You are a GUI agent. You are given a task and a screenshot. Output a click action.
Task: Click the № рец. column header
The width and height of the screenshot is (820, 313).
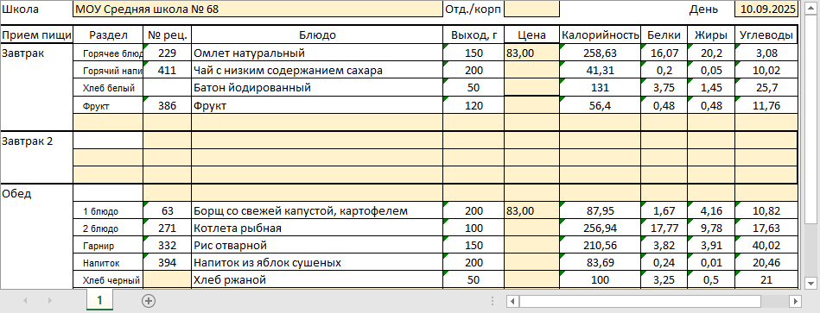pyautogui.click(x=168, y=35)
